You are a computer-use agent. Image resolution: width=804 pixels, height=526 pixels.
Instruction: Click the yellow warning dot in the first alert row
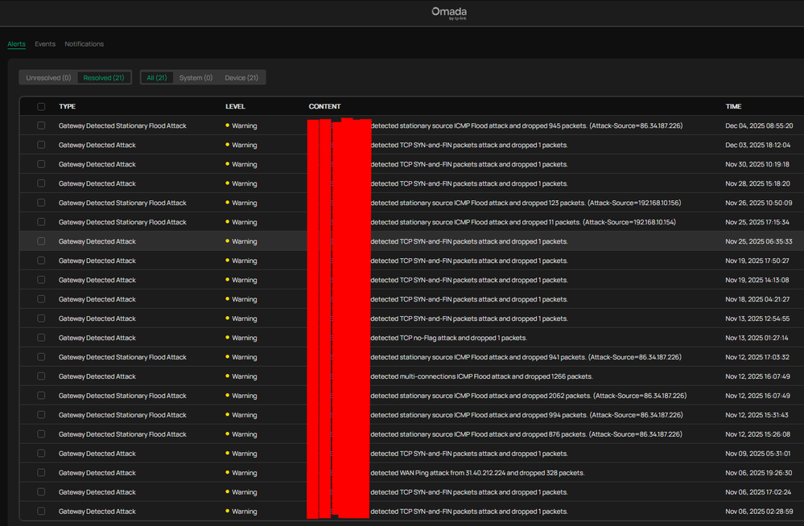click(228, 125)
